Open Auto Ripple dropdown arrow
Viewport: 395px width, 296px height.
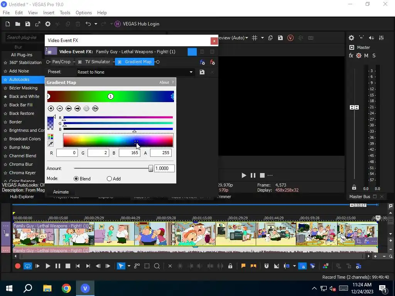point(294,266)
